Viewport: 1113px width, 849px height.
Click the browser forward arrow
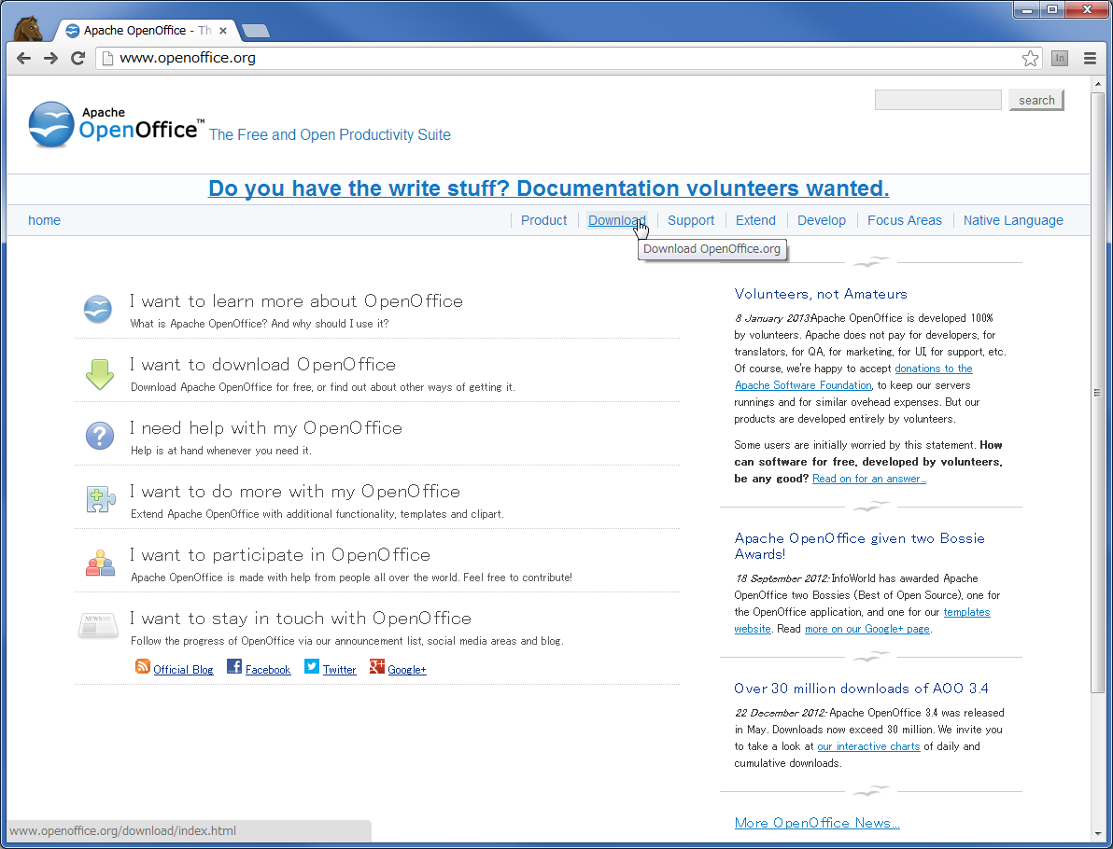click(50, 58)
